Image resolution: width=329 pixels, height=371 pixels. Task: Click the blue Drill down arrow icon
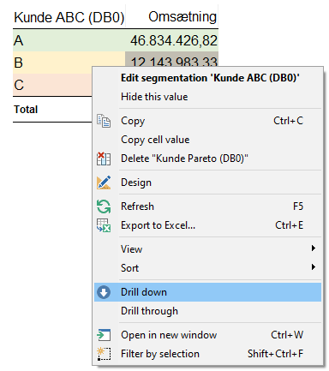pyautogui.click(x=104, y=292)
